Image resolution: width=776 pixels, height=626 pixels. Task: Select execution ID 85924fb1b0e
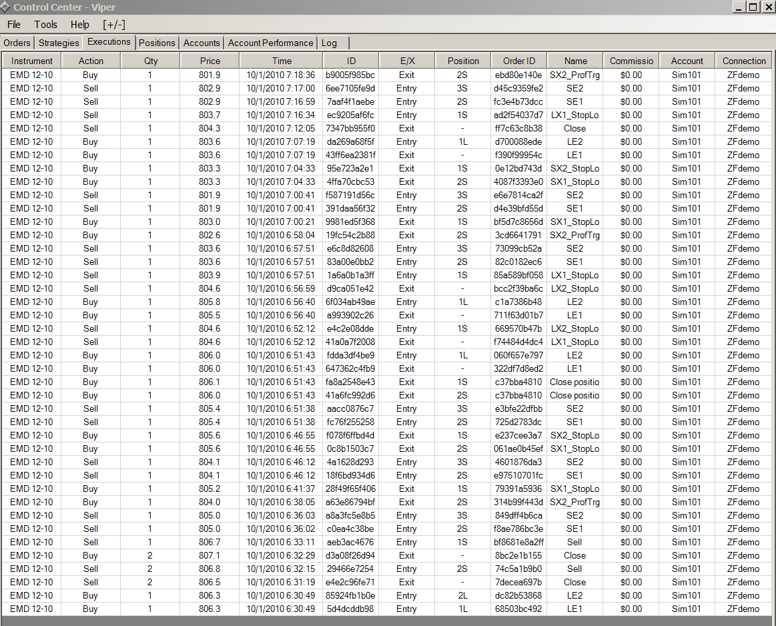point(350,597)
